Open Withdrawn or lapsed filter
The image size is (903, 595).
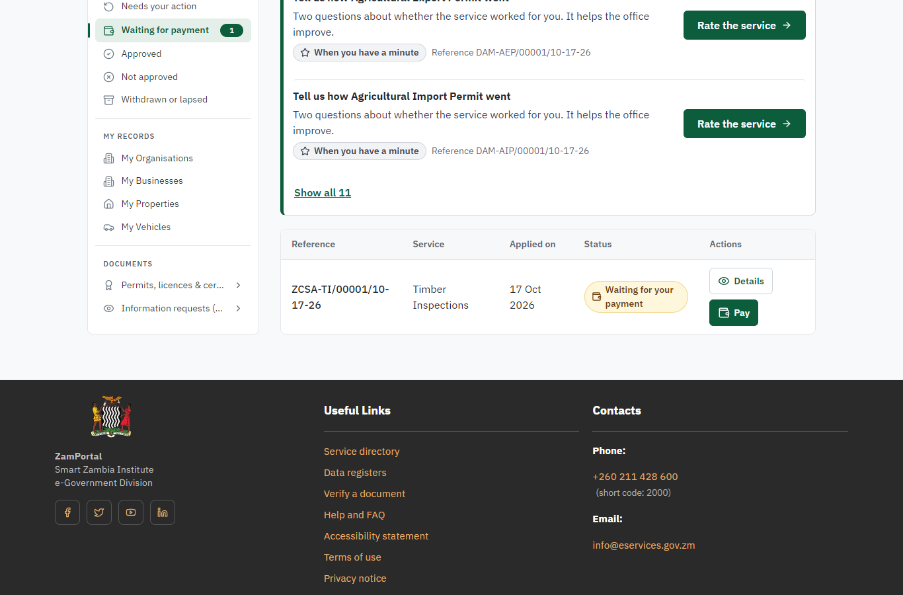173,100
